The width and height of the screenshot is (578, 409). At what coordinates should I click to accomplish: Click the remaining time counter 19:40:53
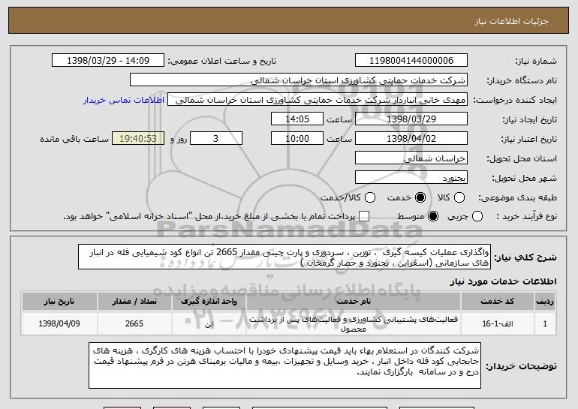(138, 139)
